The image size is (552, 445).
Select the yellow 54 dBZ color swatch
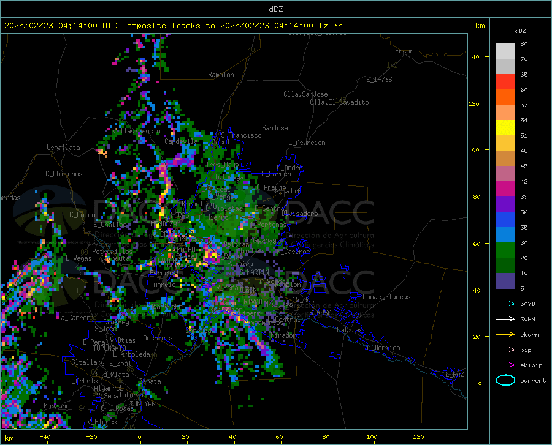point(505,128)
